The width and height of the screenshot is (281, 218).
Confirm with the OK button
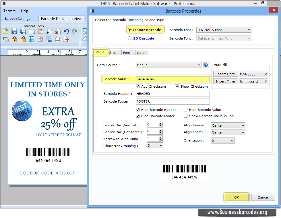(237, 197)
